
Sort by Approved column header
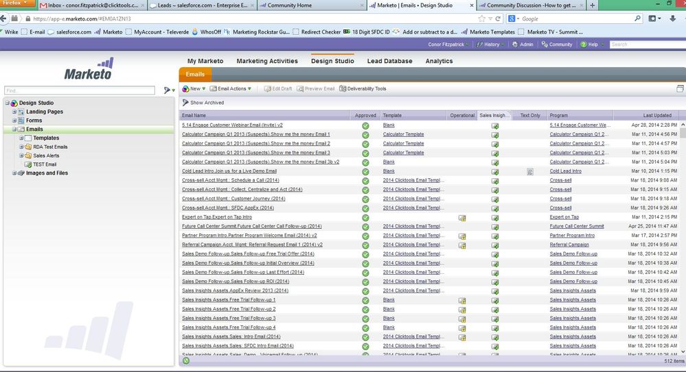tap(365, 115)
